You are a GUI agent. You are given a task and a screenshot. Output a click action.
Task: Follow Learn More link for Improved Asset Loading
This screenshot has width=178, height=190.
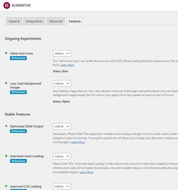(87, 172)
